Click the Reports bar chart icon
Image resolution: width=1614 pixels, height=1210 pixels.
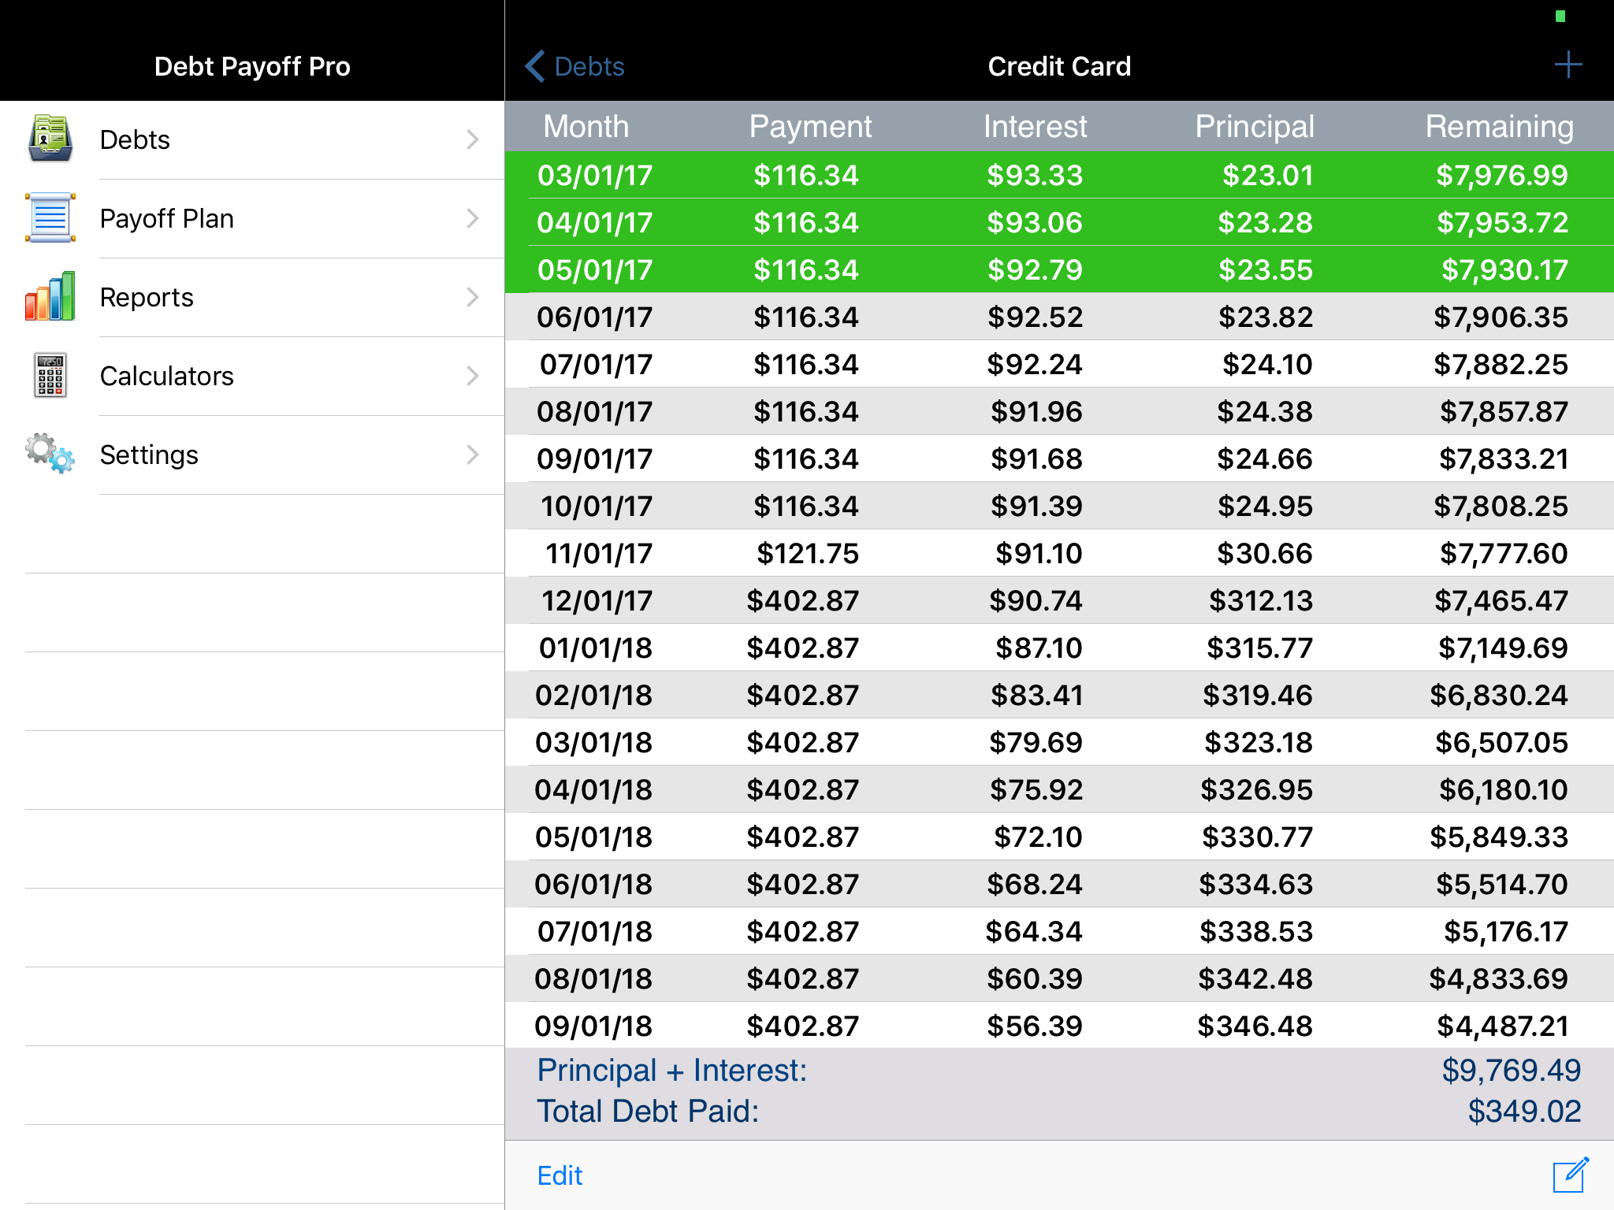50,296
